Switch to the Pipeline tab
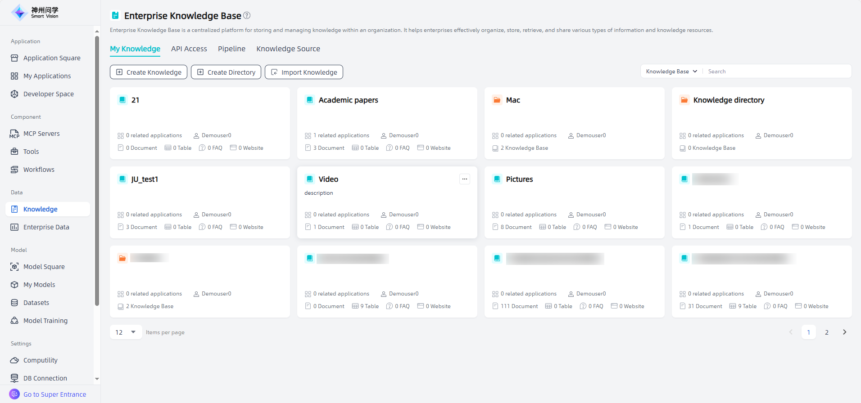Screen dimensions: 861x403 coord(231,49)
